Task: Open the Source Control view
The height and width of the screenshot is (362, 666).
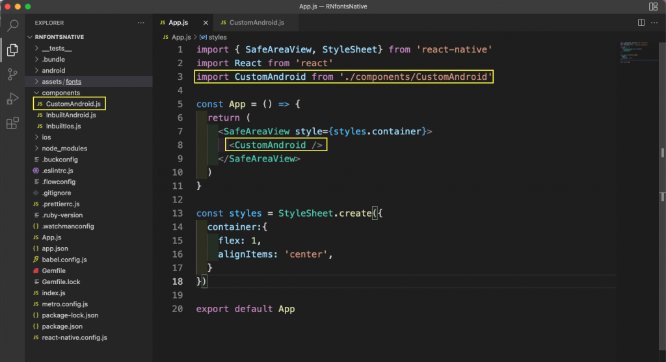Action: point(13,75)
